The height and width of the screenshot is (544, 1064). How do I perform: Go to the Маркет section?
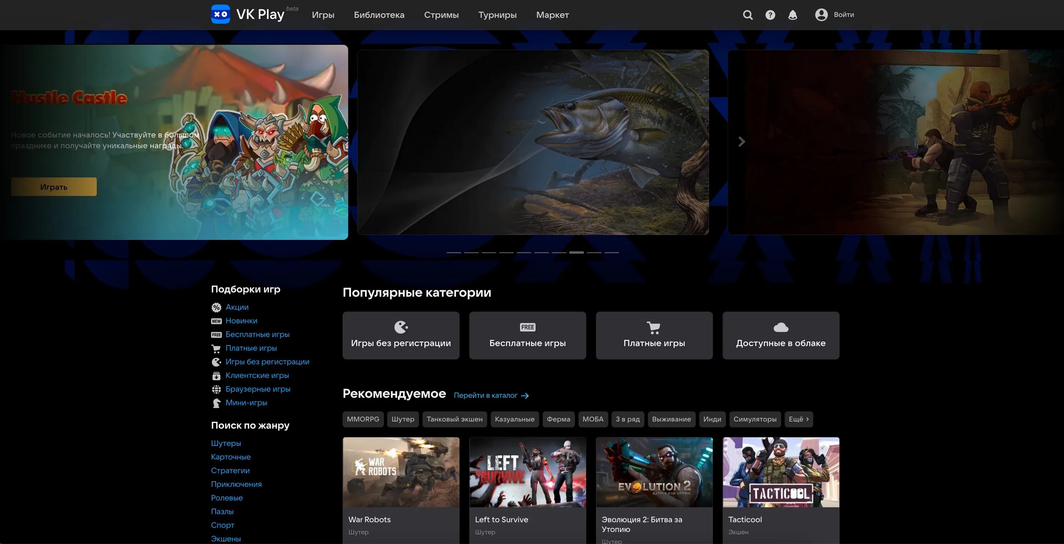(552, 15)
